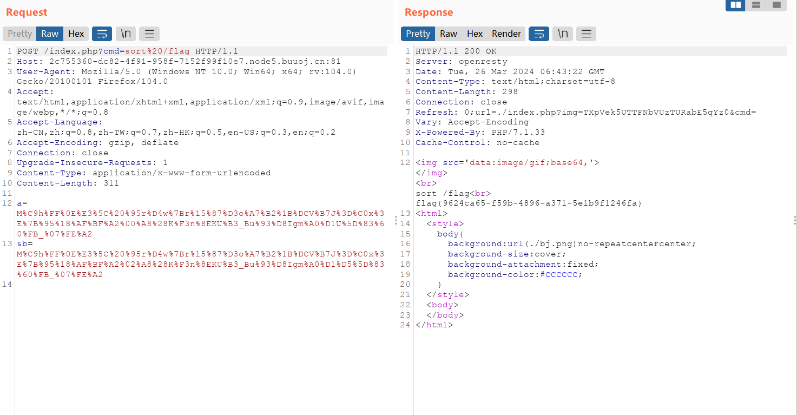Select the Hex tab in Response panel

[475, 34]
